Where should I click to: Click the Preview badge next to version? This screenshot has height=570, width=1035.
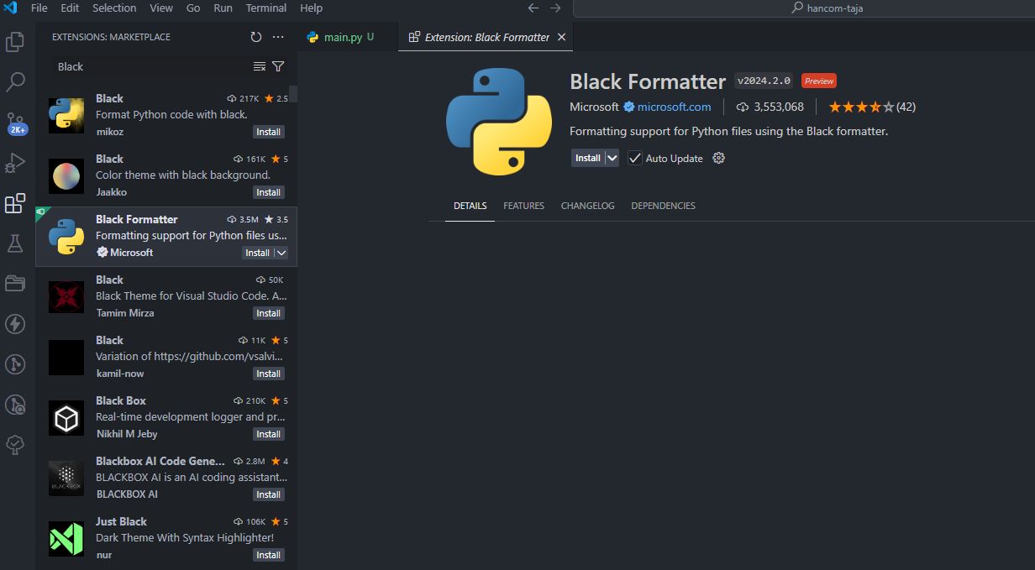pyautogui.click(x=818, y=81)
